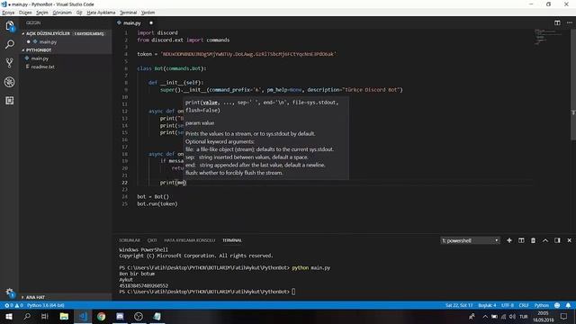Show errors and warnings count in status bar
Screen dimensions: 576x324
[13, 305]
